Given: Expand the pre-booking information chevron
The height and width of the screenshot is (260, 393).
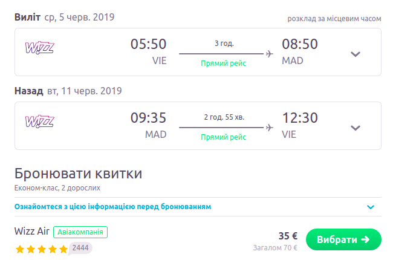Looking at the screenshot, I should coord(371,207).
